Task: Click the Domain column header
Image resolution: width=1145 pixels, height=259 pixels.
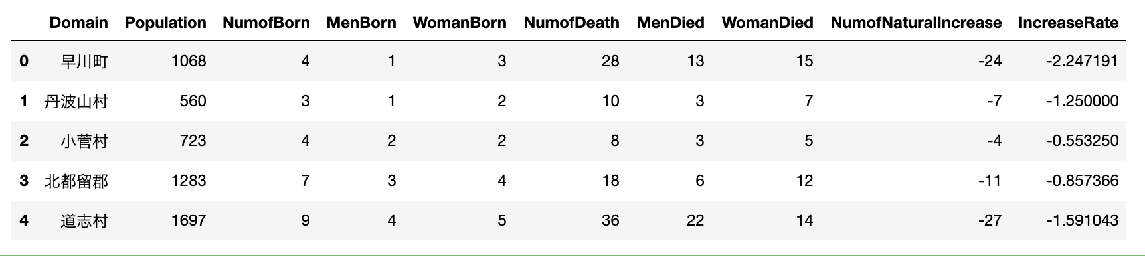Action: pos(78,23)
